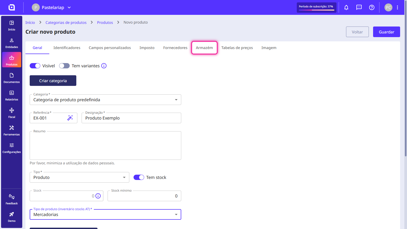This screenshot has height=229, width=407.
Task: Click the Criar categoria button
Action: click(x=53, y=81)
